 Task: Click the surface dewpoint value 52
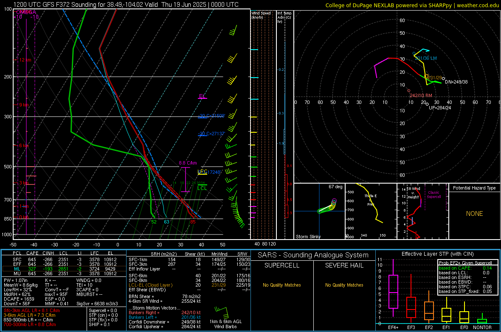coord(154,222)
